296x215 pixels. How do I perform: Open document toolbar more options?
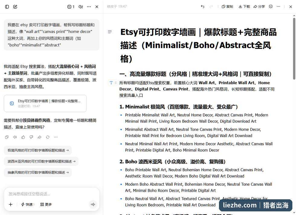click(x=278, y=7)
